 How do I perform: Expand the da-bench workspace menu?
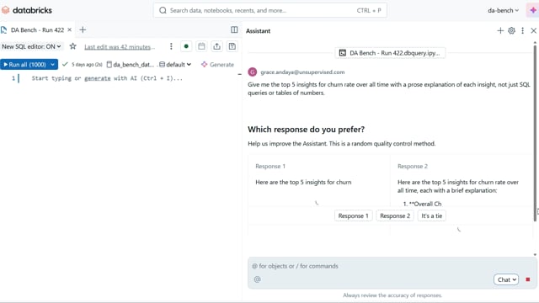[503, 10]
